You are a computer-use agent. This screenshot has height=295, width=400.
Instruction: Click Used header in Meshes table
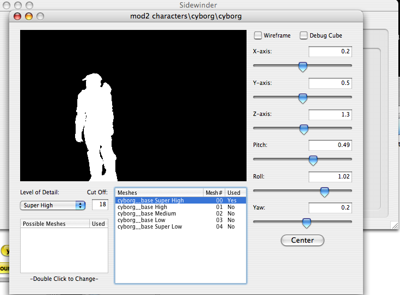(x=235, y=193)
